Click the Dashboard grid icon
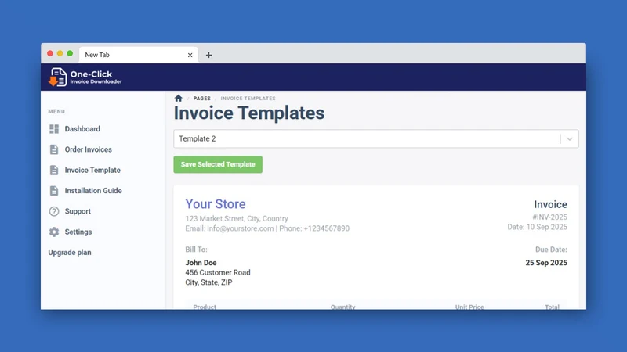Screen dimensions: 627x352 click(54, 129)
